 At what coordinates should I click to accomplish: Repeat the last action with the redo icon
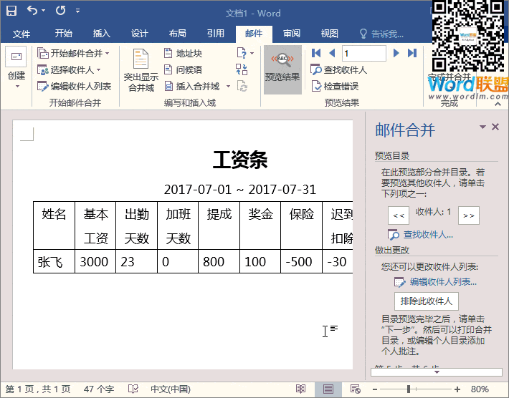60,10
